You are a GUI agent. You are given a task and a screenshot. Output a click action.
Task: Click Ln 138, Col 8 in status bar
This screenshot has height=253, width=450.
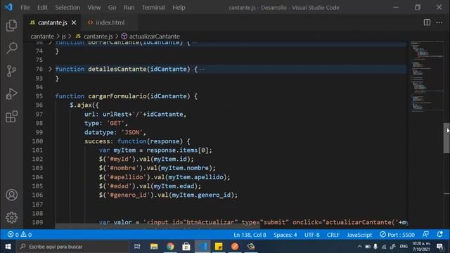(250, 235)
